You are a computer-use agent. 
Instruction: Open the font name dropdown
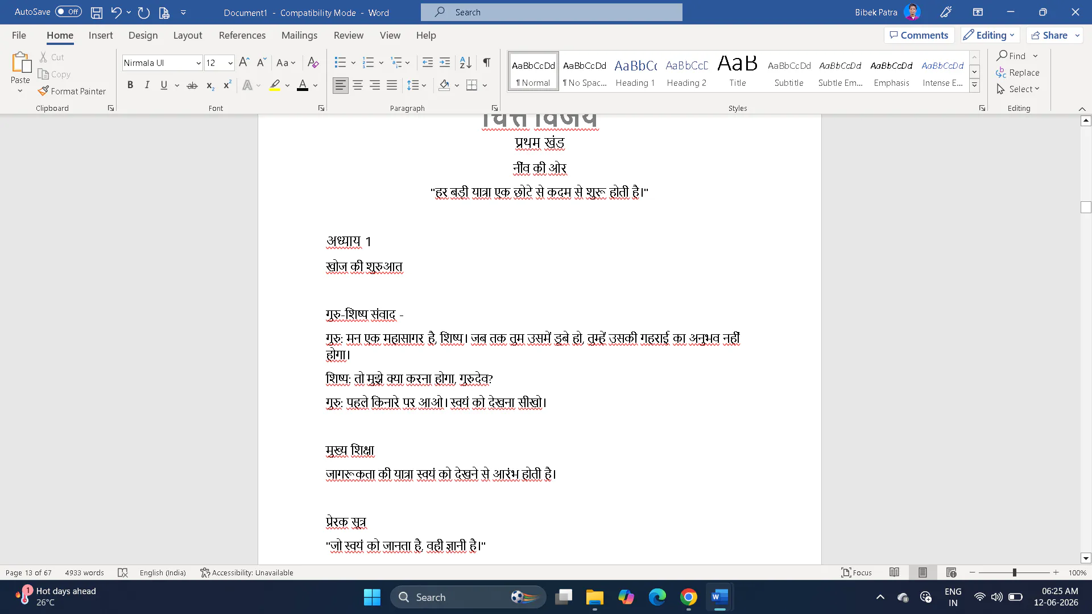pos(198,63)
